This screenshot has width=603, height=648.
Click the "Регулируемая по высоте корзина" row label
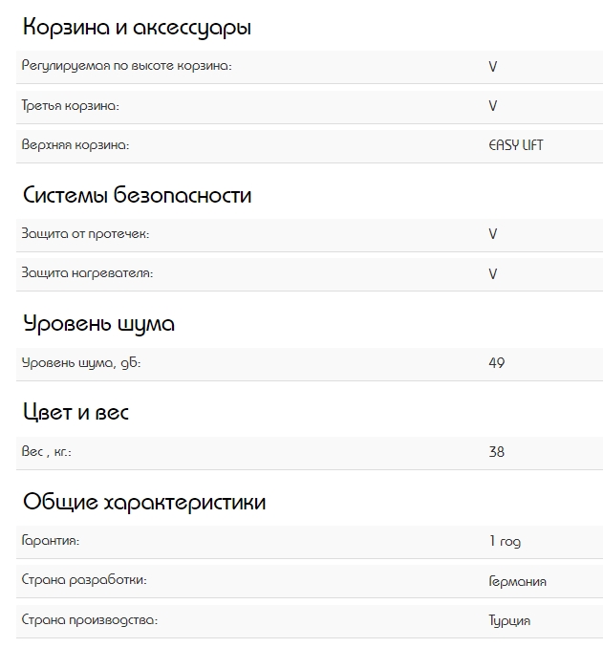[127, 66]
